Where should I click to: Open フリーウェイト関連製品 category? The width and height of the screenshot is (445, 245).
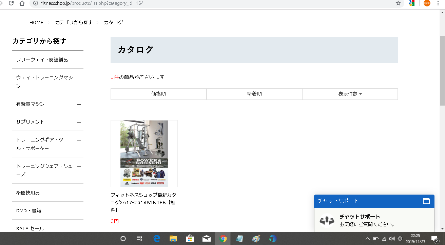click(42, 60)
